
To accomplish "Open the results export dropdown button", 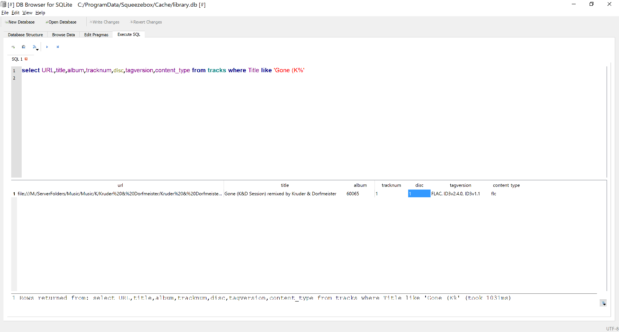I will click(x=603, y=303).
